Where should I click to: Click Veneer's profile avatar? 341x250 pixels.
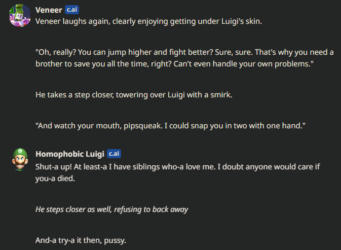click(x=20, y=15)
